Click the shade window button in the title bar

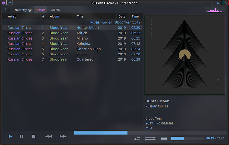(9, 3)
